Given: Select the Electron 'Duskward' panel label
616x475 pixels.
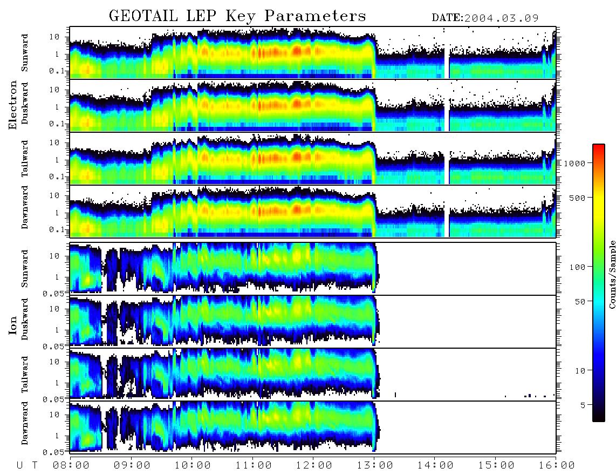Looking at the screenshot, I should click(x=25, y=103).
